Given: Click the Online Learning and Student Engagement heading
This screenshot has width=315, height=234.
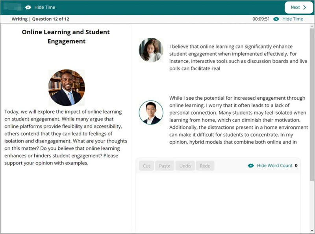Looking at the screenshot, I should tap(66, 37).
